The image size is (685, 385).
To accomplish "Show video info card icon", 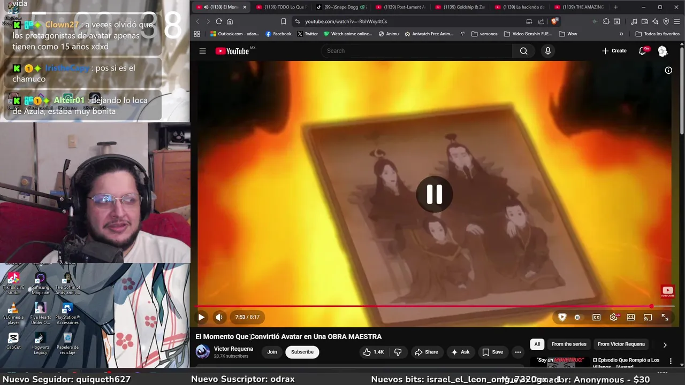I will point(668,70).
